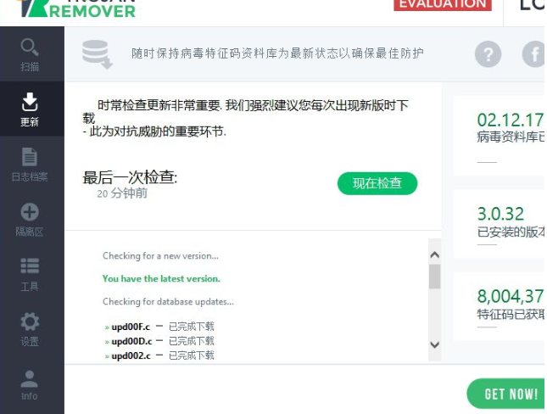Click the 现在检查 check now button
The width and height of the screenshot is (547, 414).
tap(377, 183)
